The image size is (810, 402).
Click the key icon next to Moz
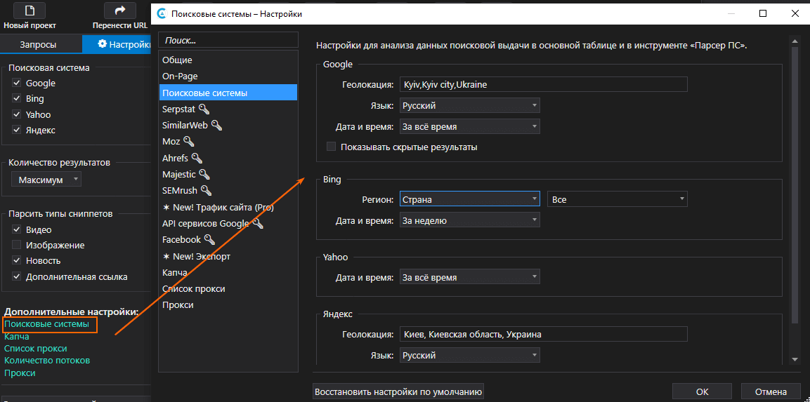point(188,142)
